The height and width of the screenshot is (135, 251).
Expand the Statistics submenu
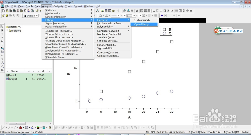(67, 10)
